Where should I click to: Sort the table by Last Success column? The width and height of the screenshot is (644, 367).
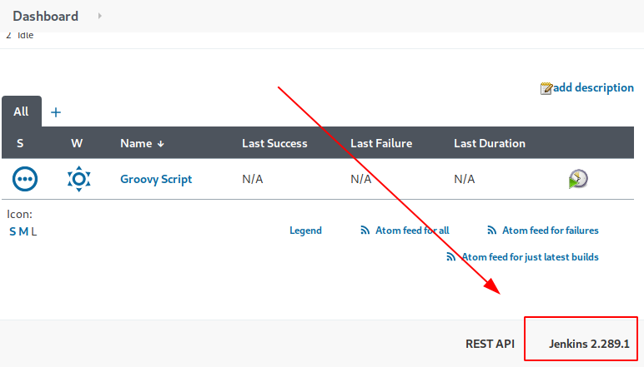(x=274, y=143)
